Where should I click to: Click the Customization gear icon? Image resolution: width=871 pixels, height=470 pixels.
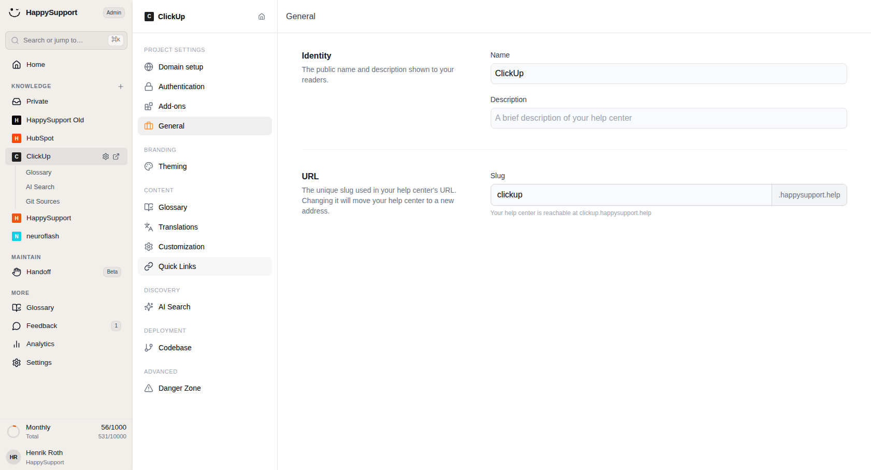coord(149,247)
